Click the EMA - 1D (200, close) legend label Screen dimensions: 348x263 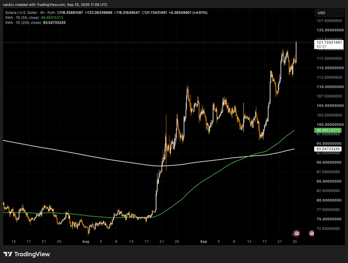point(23,23)
